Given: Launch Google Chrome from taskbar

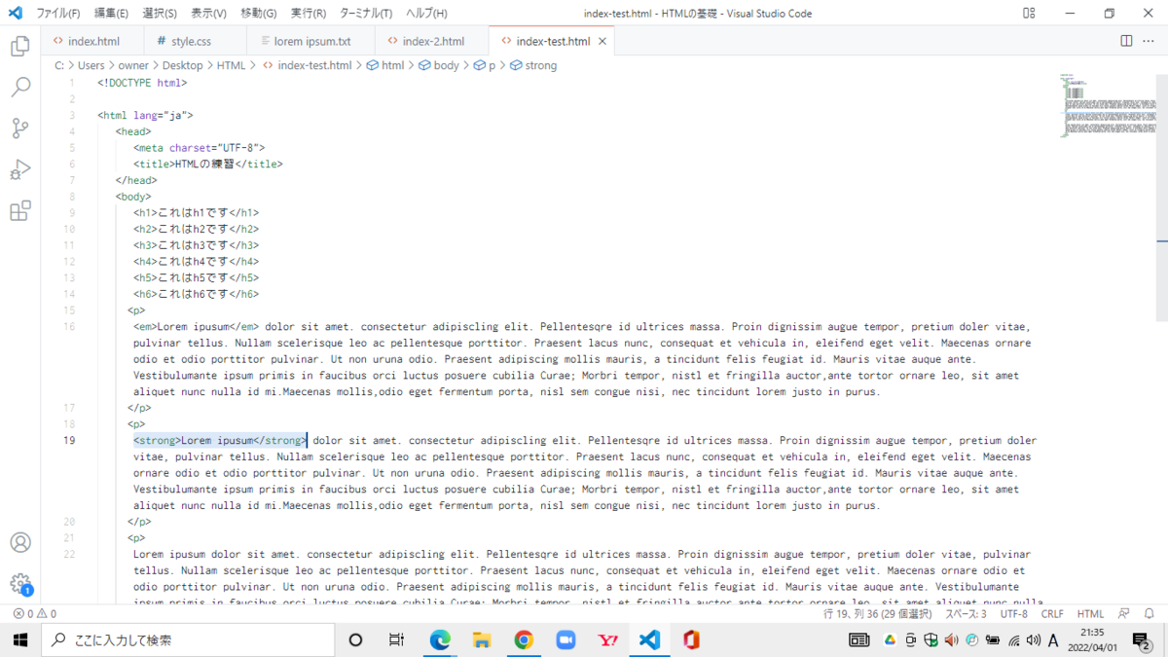Looking at the screenshot, I should tap(524, 639).
